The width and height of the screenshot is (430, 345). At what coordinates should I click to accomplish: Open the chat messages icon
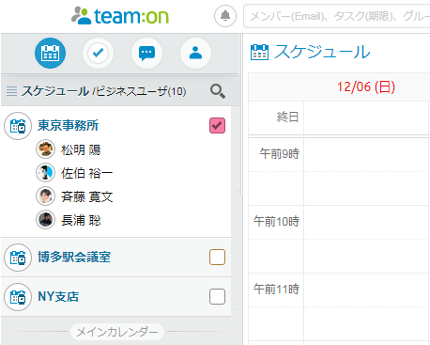[146, 53]
